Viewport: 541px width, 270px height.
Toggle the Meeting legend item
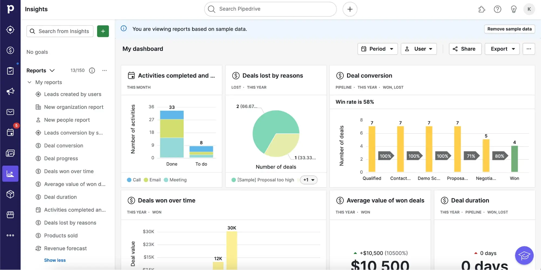click(x=175, y=180)
